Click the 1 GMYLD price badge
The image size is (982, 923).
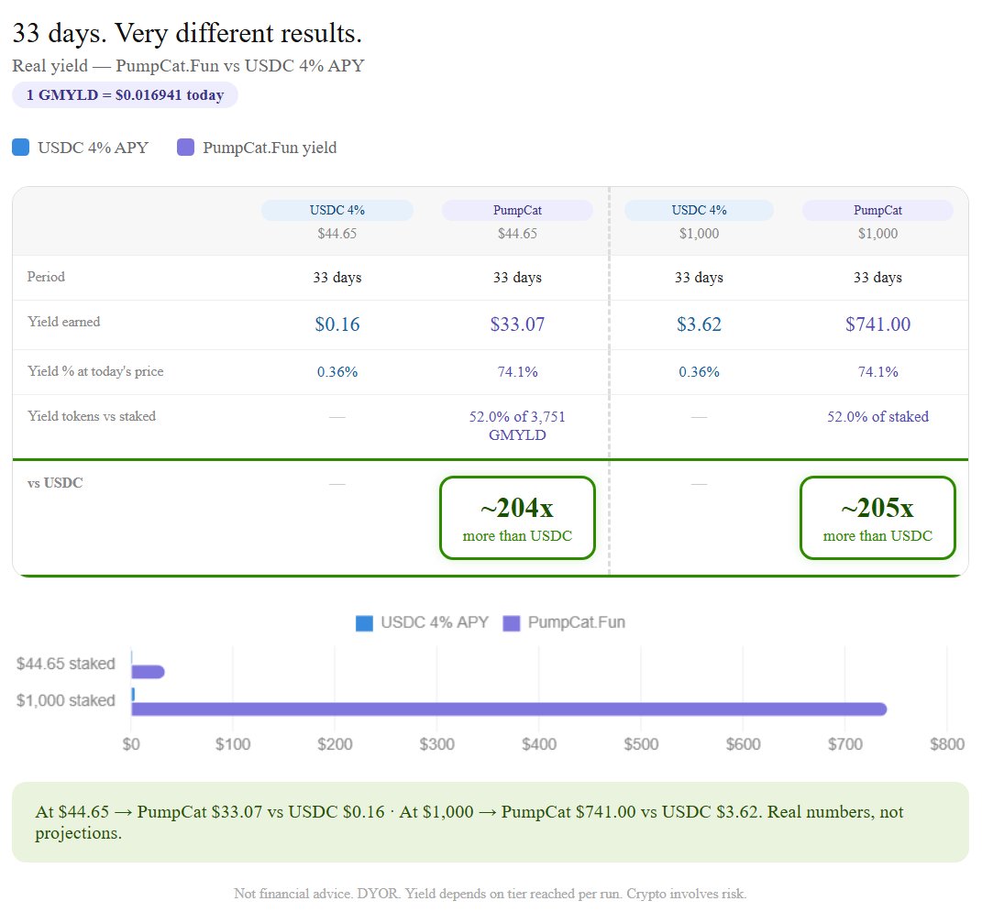point(125,94)
